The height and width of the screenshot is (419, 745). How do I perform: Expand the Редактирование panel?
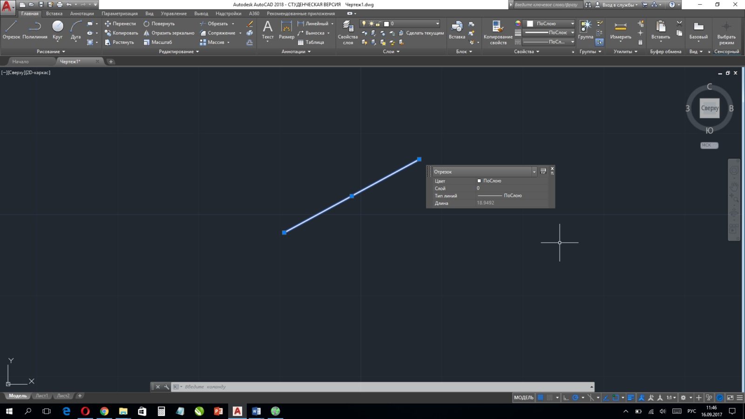pyautogui.click(x=179, y=52)
